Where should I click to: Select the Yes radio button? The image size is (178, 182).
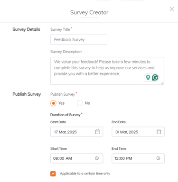53,103
